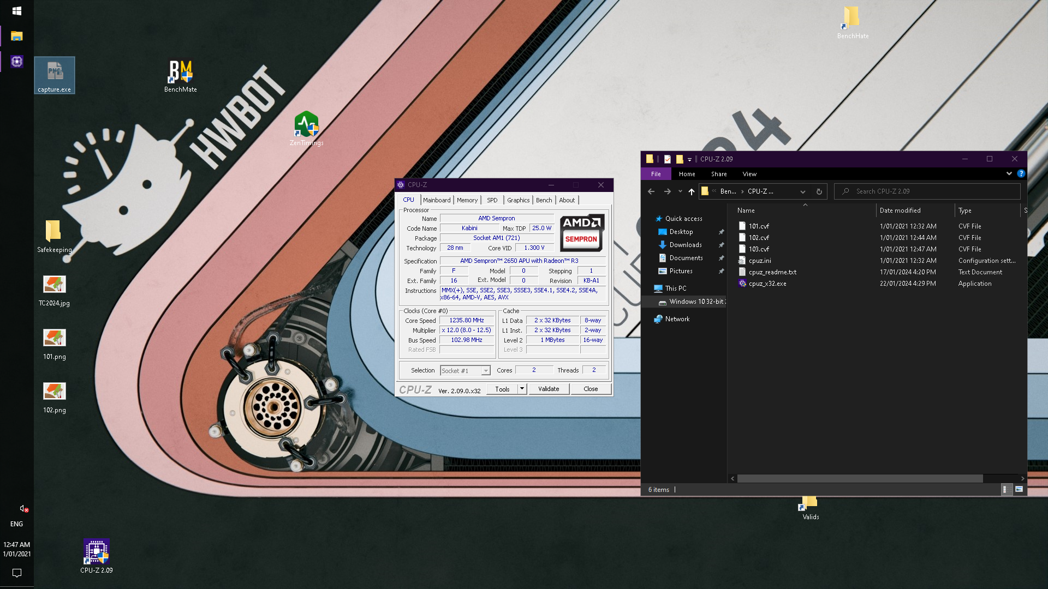Select the TC2024.jpg desktop file
The image size is (1048, 589).
pyautogui.click(x=54, y=290)
